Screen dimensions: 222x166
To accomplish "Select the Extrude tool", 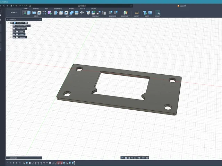I will (29, 12).
